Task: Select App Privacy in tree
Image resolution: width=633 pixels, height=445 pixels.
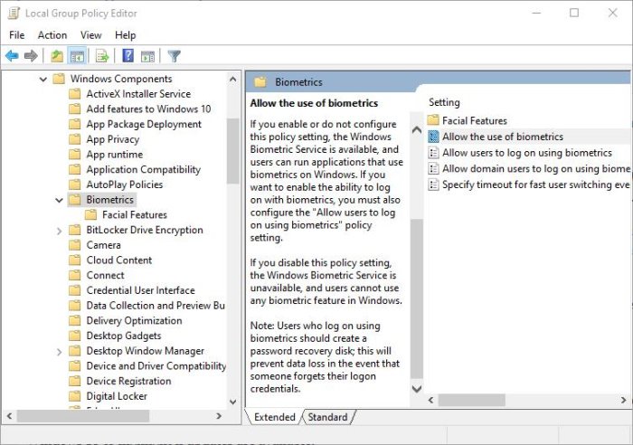Action: (x=113, y=139)
